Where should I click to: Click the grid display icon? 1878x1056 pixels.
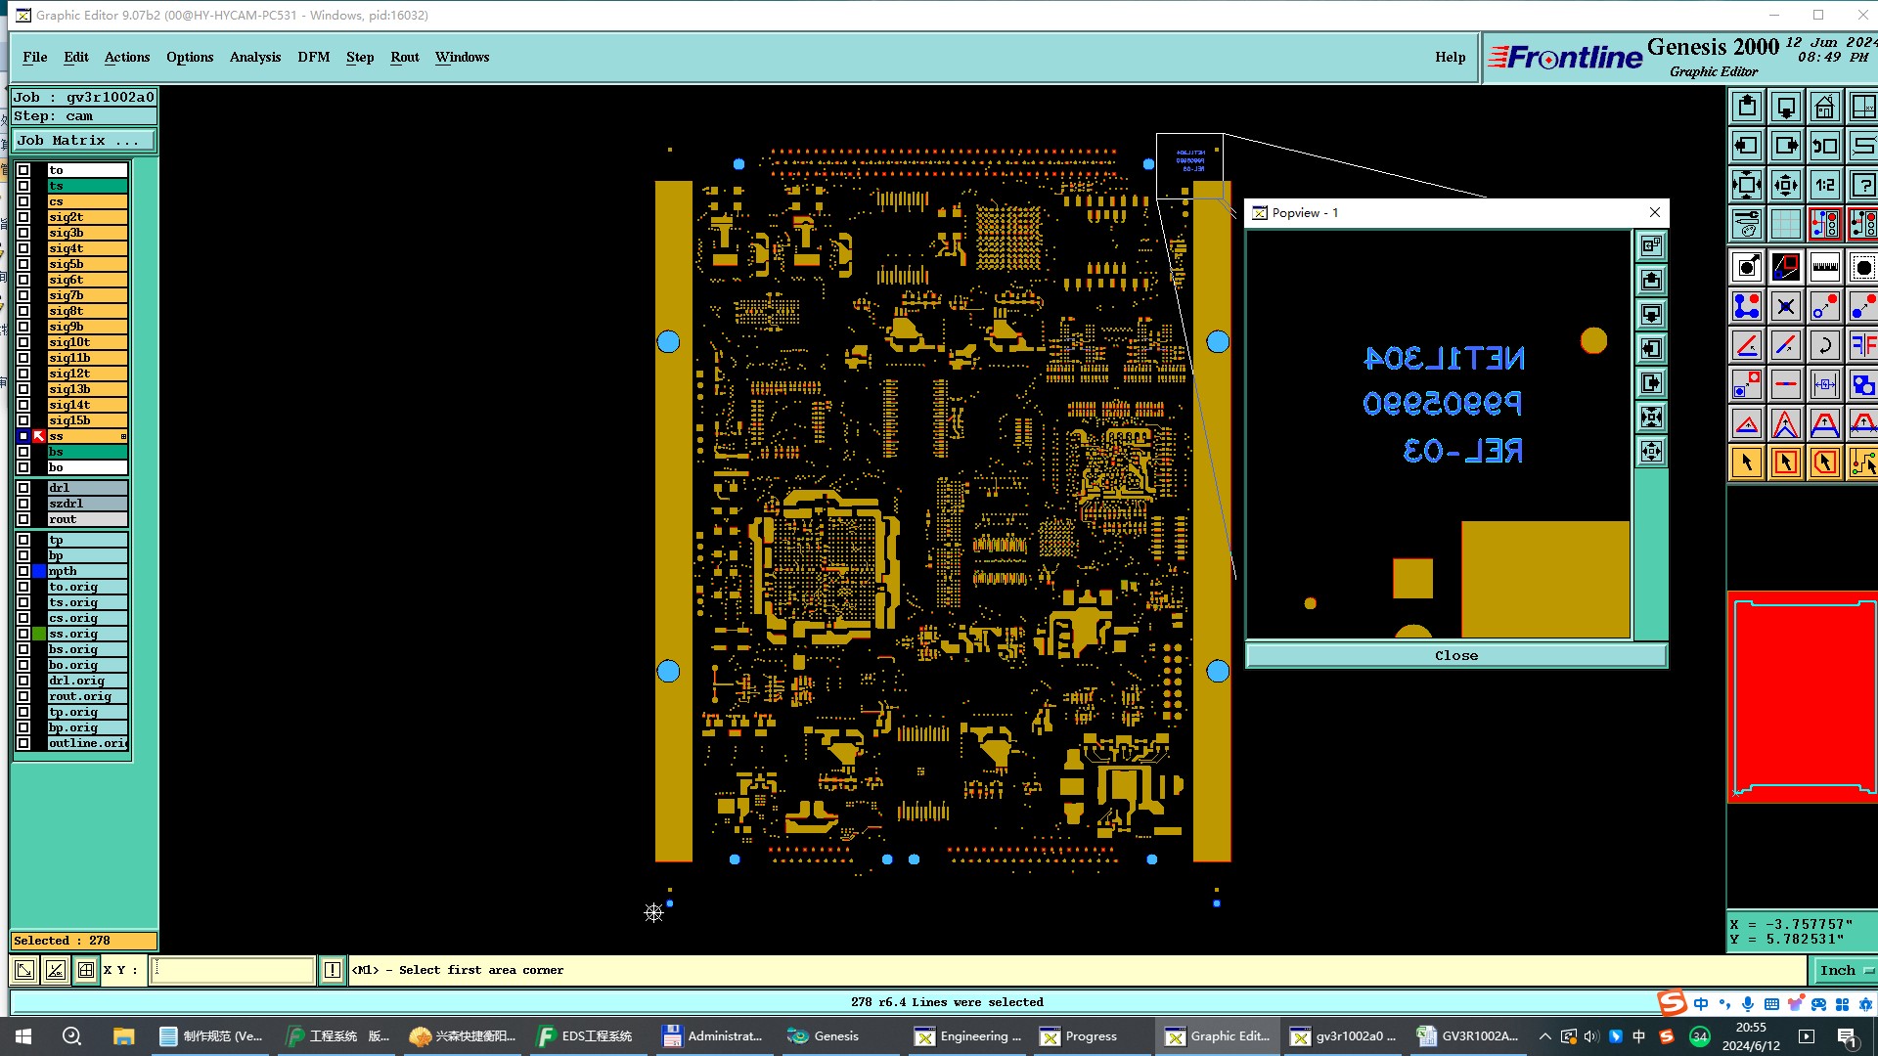pyautogui.click(x=1785, y=224)
